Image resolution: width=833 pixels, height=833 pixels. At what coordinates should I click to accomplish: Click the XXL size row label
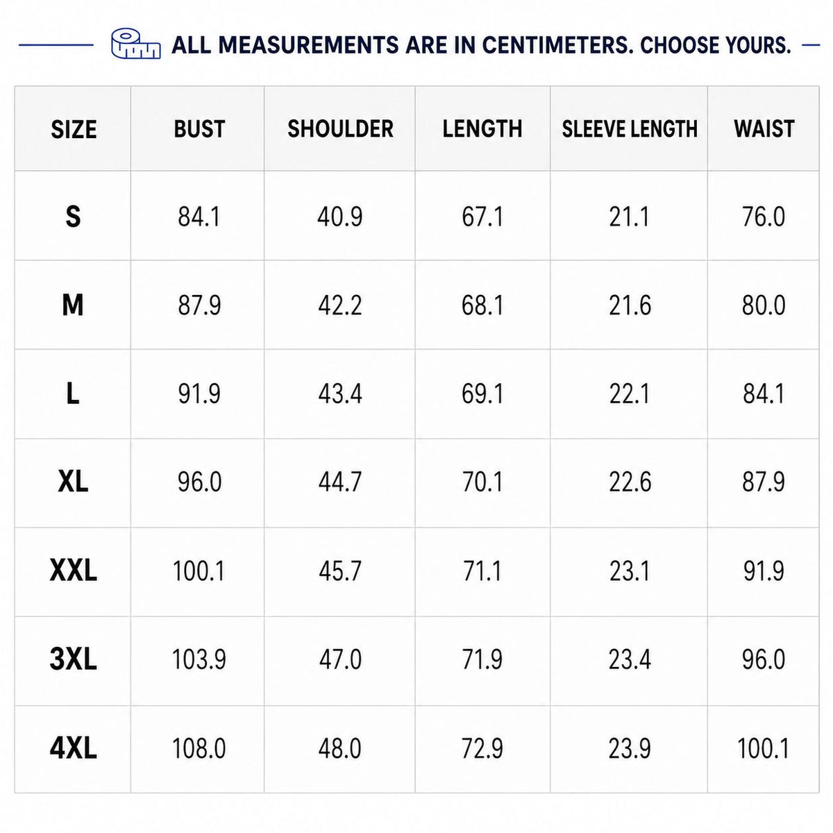click(73, 571)
